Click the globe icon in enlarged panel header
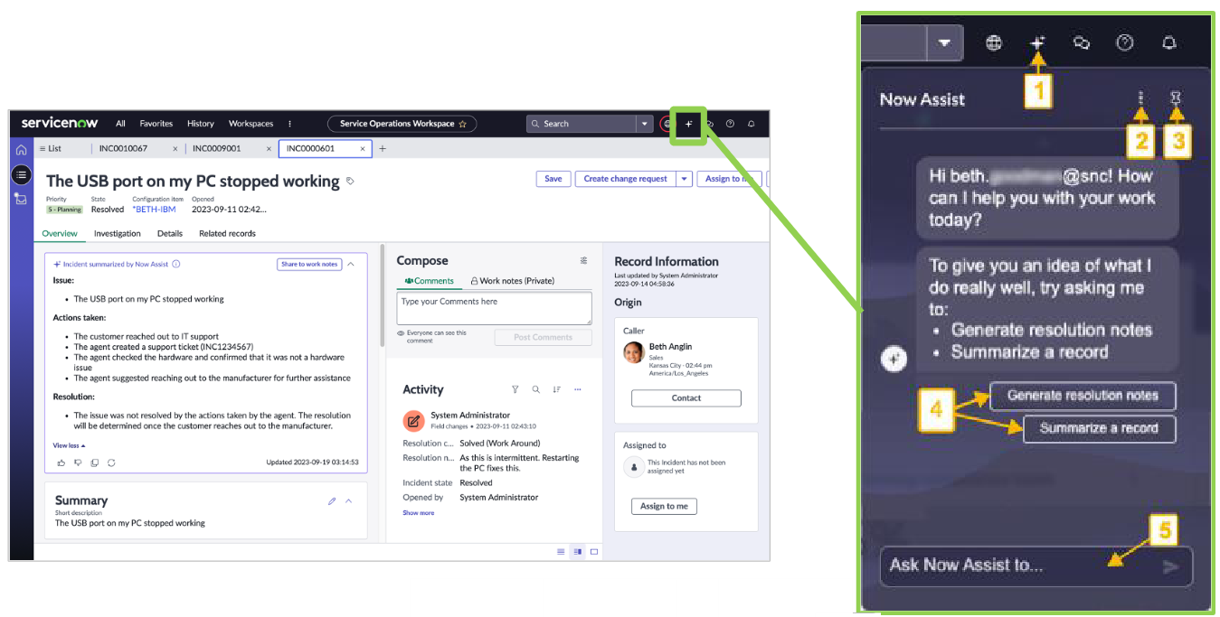The width and height of the screenshot is (1220, 617). (x=994, y=42)
